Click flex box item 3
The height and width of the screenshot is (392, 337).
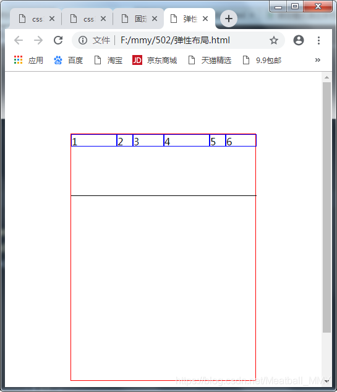tap(148, 140)
